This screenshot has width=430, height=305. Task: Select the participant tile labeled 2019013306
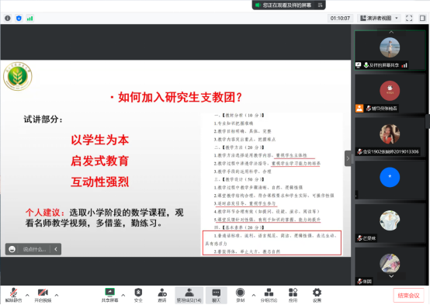point(390,137)
